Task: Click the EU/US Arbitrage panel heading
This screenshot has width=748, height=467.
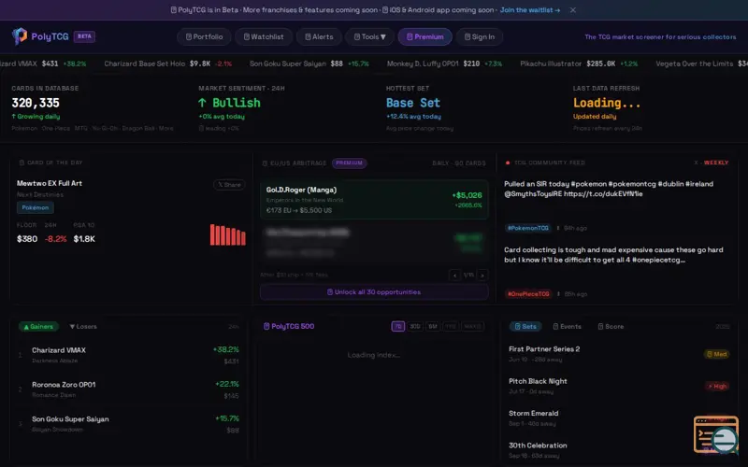Action: (x=295, y=163)
